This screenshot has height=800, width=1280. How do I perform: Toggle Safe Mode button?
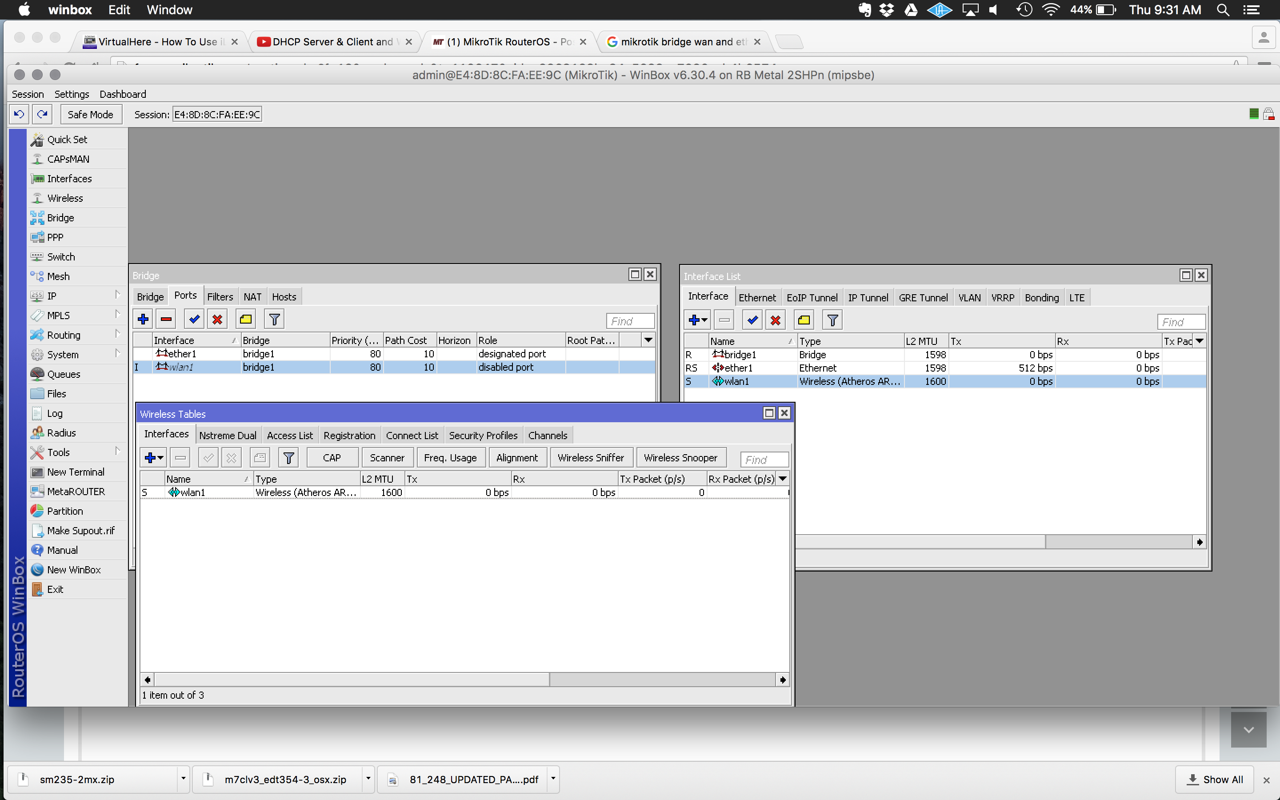coord(91,114)
